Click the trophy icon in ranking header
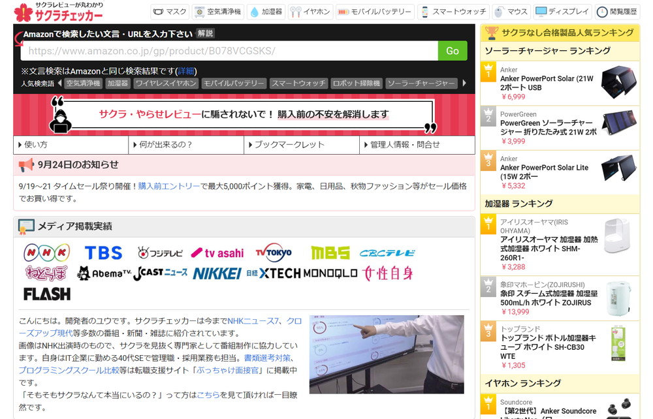The height and width of the screenshot is (419, 653). point(492,33)
